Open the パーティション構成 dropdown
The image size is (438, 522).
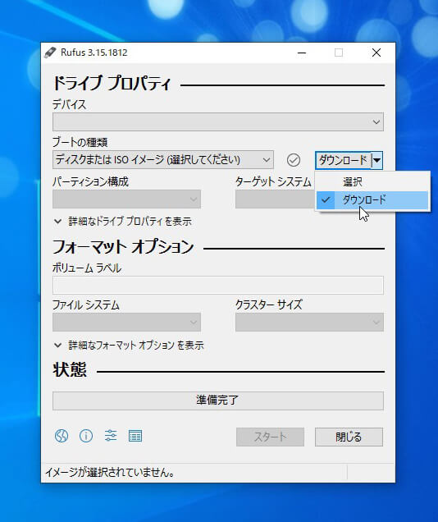coord(126,199)
